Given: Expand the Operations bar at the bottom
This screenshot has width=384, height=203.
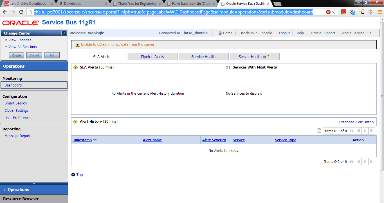Looking at the screenshot, I should [34, 189].
